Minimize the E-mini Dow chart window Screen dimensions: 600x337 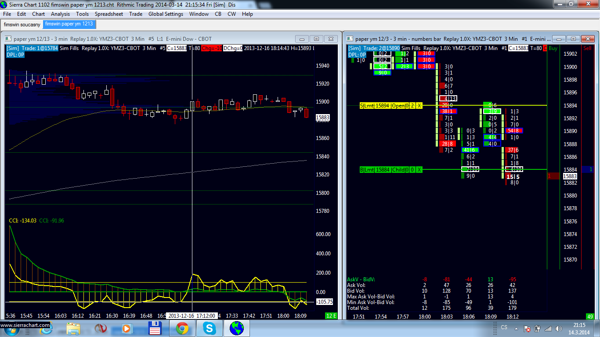(x=302, y=39)
